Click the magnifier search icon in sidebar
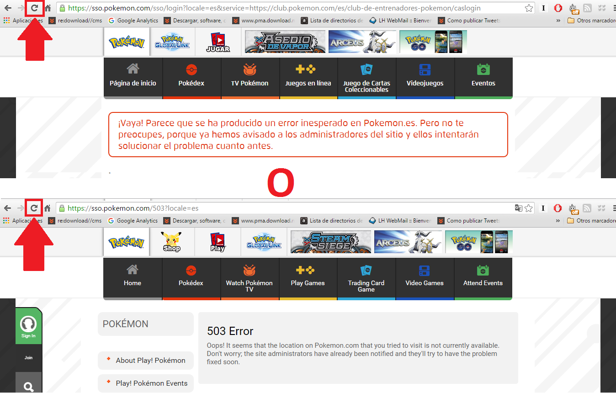This screenshot has height=393, width=616. point(28,388)
